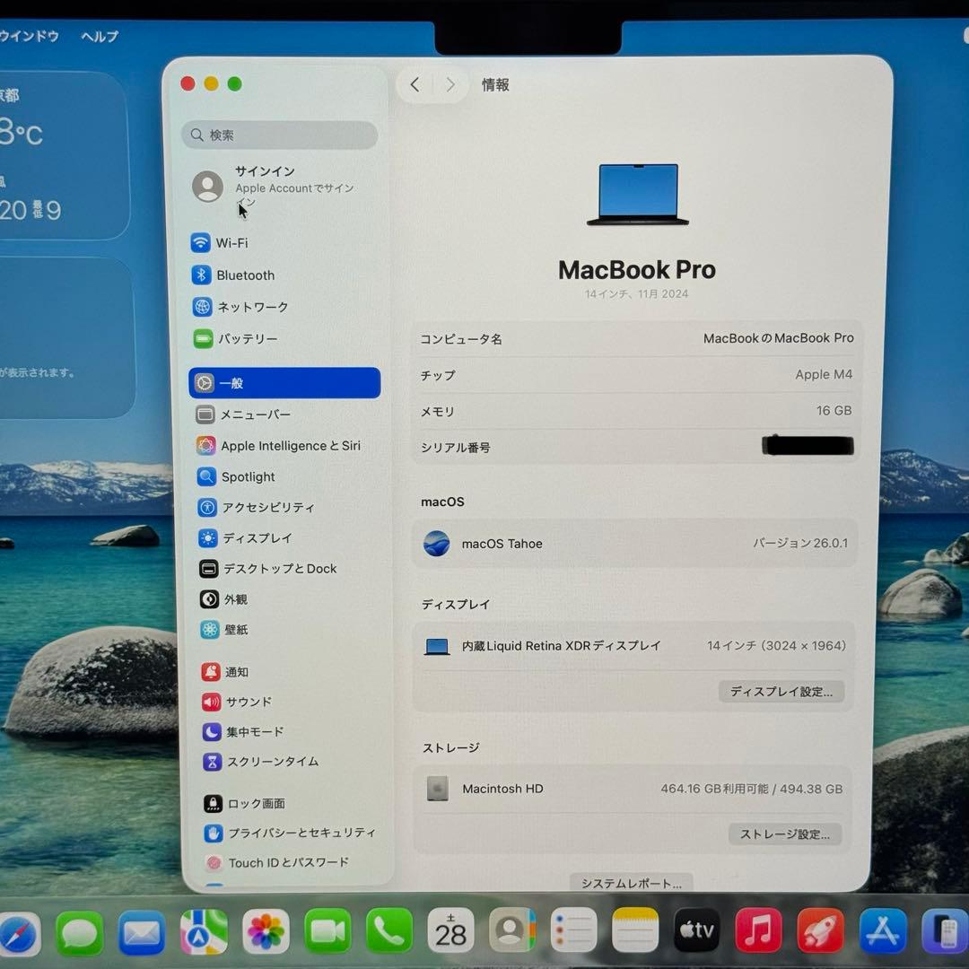Click ディスプレイ設定... button
The height and width of the screenshot is (969, 969).
(781, 692)
